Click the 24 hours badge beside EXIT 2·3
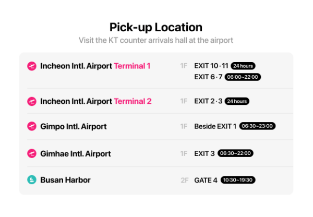 (x=236, y=101)
